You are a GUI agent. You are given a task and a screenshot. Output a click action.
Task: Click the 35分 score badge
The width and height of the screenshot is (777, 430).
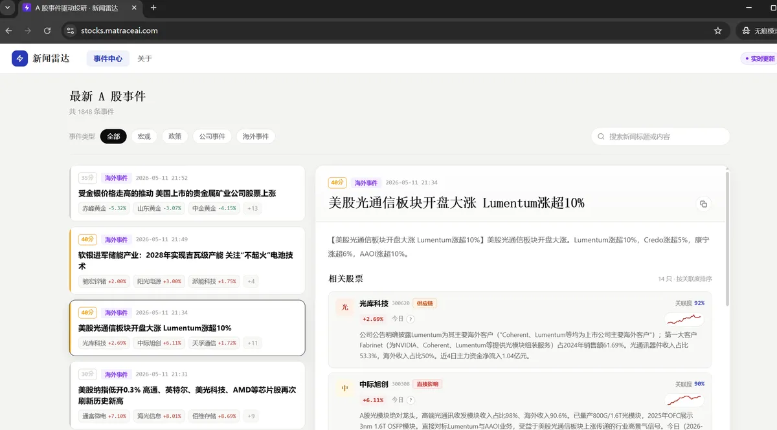[x=87, y=178]
